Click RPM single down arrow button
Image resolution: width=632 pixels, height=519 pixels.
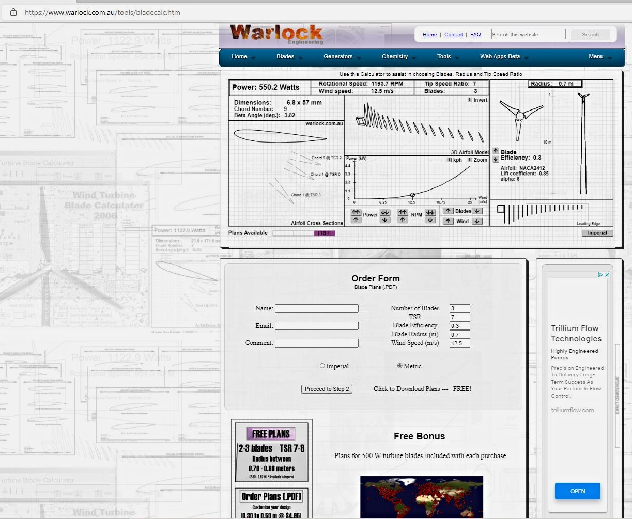click(430, 220)
